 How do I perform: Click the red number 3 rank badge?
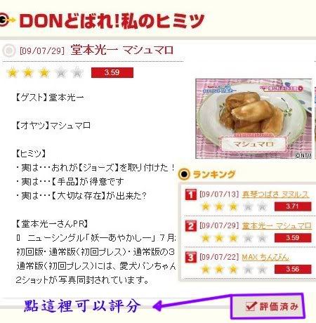pyautogui.click(x=191, y=257)
